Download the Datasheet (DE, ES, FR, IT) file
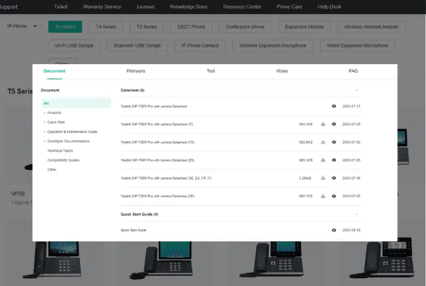The width and height of the screenshot is (426, 286). (x=323, y=178)
